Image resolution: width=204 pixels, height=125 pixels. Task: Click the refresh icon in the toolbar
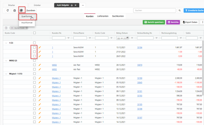[x=8, y=10]
